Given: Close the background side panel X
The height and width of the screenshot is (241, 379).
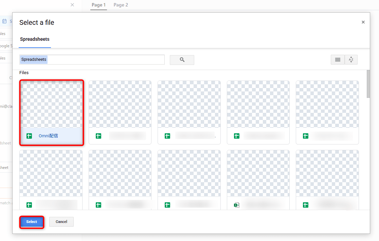Looking at the screenshot, I should (72, 5).
